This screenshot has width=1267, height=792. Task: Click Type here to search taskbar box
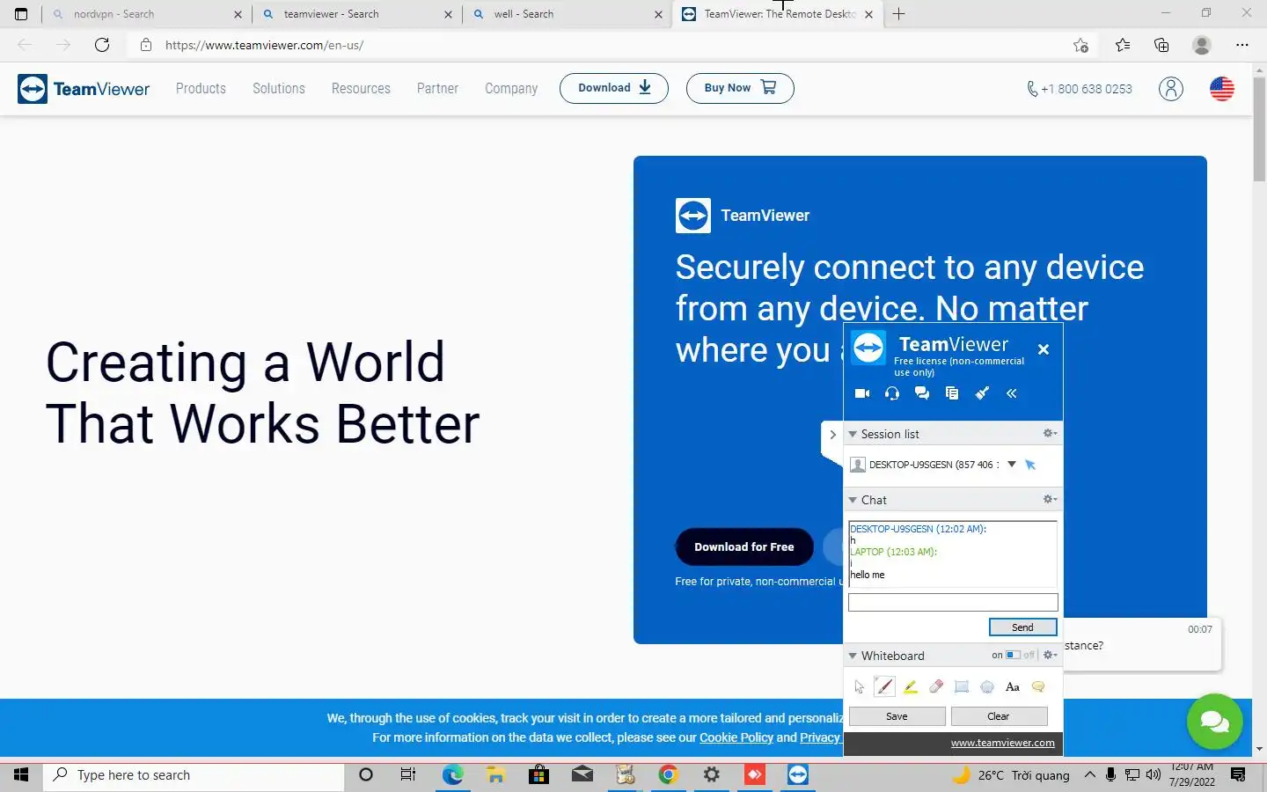[x=194, y=774]
